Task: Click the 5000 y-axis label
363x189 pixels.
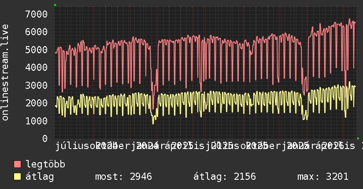Action: 37,50
